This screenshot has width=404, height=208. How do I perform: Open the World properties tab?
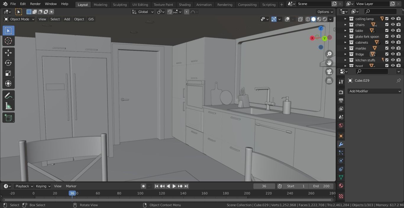(x=341, y=125)
